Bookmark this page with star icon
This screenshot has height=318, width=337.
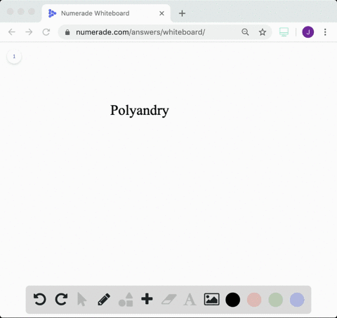[263, 32]
